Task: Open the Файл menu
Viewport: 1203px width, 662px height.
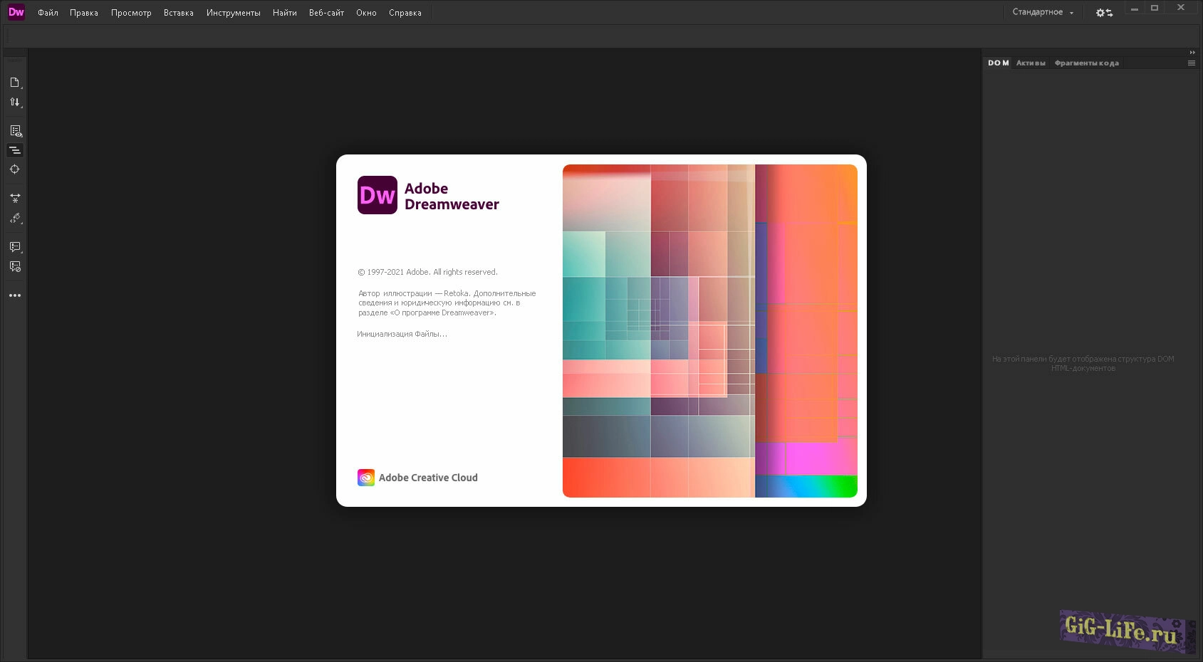Action: 48,13
